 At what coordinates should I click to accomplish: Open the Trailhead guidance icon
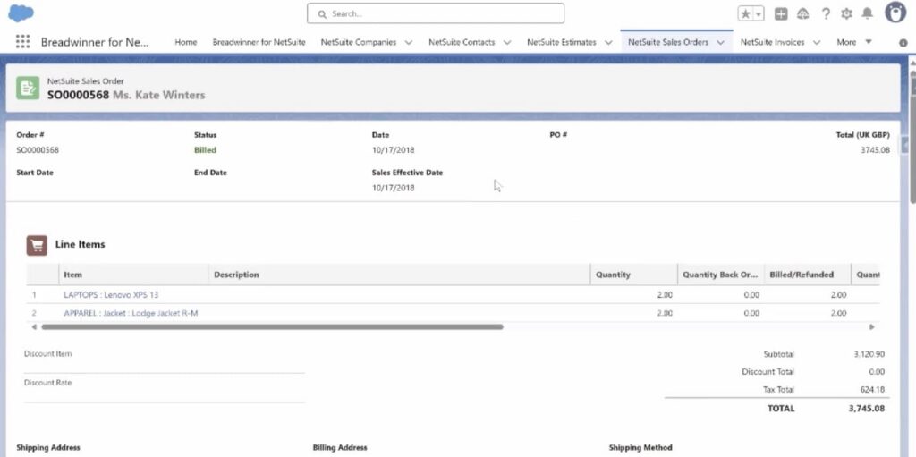click(803, 14)
